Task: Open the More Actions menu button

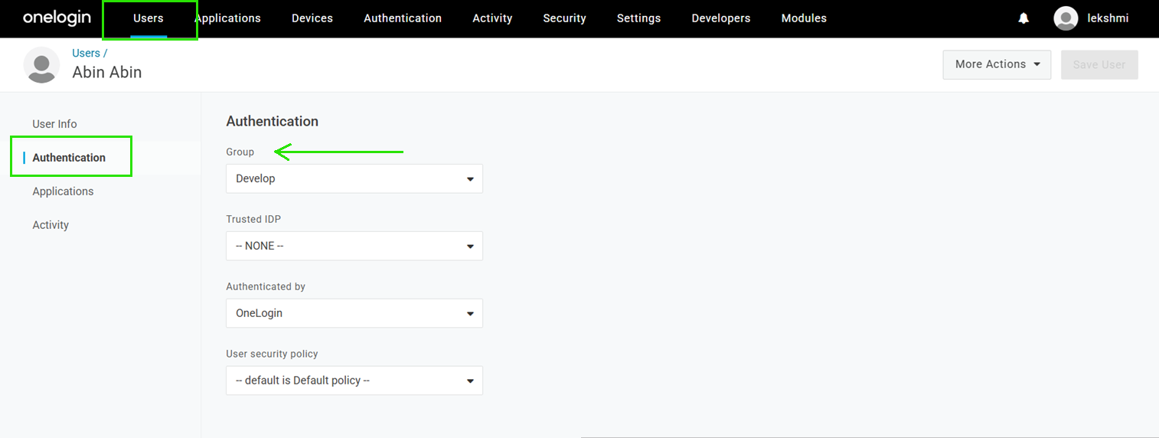Action: (x=997, y=64)
